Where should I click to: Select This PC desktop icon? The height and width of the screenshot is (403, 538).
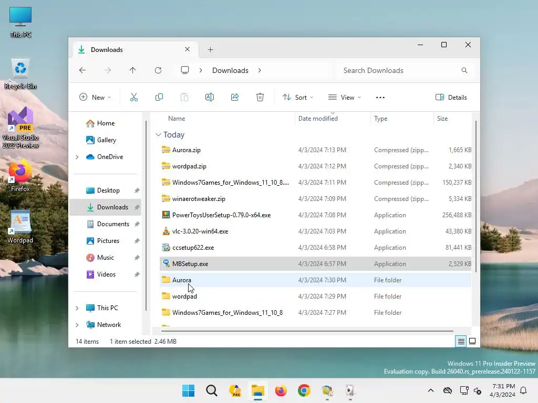(x=20, y=22)
